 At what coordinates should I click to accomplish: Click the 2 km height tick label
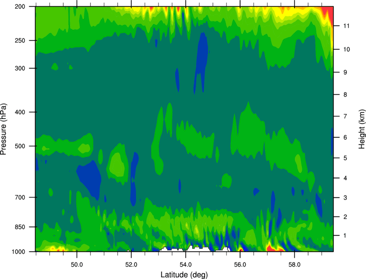[345, 217]
